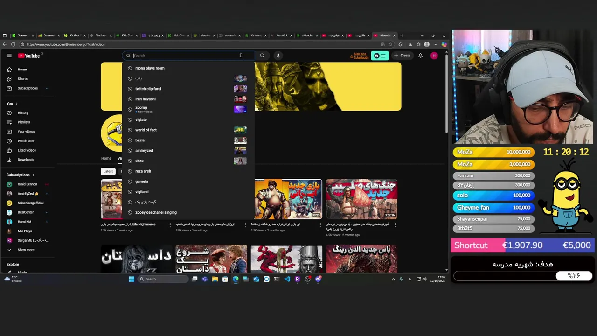Open Hami KM subscription channel
The width and height of the screenshot is (597, 336).
(24, 222)
